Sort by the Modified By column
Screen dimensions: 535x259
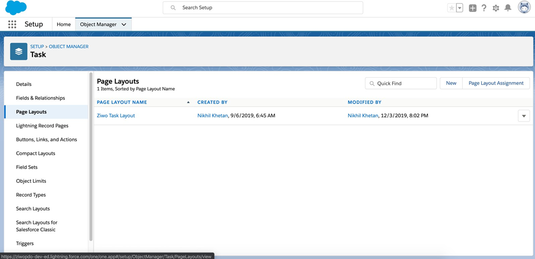[x=365, y=102]
